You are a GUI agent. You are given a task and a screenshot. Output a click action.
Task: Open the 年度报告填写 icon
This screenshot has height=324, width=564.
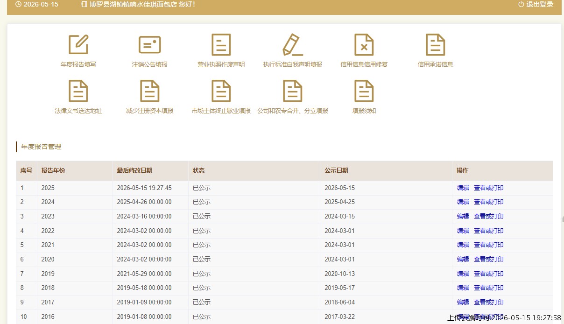[78, 45]
